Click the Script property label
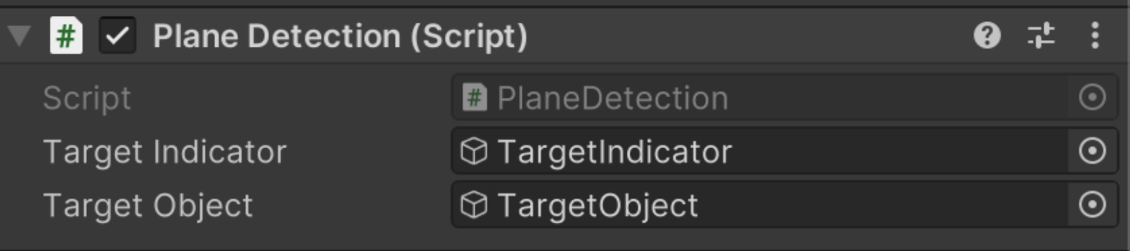The image size is (1130, 251). tap(87, 98)
